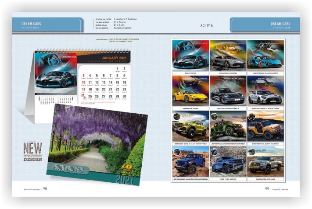Image resolution: width=312 pixels, height=209 pixels.
Task: Select the Lamborghini Sian Roadster picture
Action: coord(265,56)
